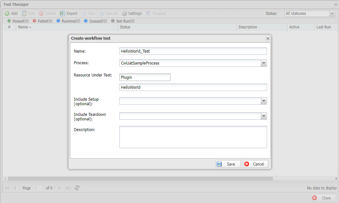The width and height of the screenshot is (339, 203).
Task: Click the Plugin resource type field
Action: 145,77
